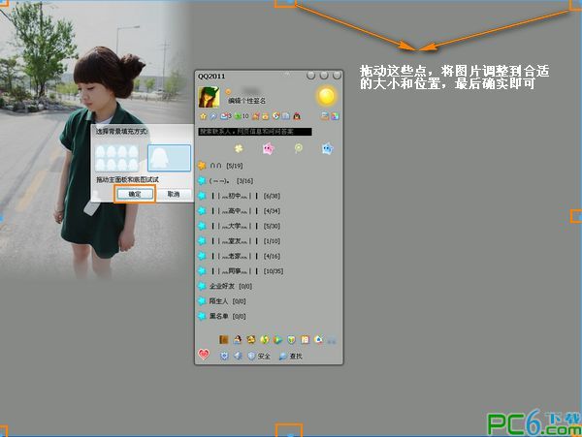Expand the 高中 contact group
This screenshot has width=582, height=437.
[x=232, y=210]
